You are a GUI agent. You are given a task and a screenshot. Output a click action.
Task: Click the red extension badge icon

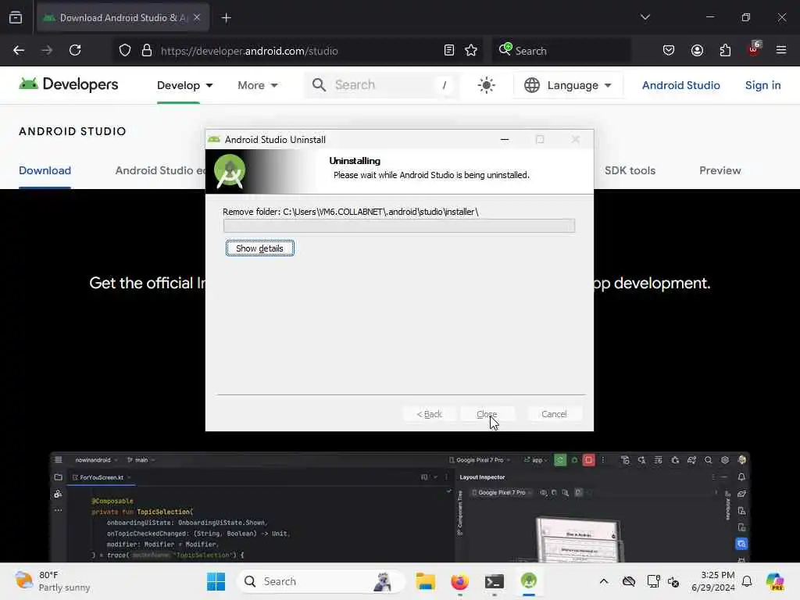[x=754, y=49]
